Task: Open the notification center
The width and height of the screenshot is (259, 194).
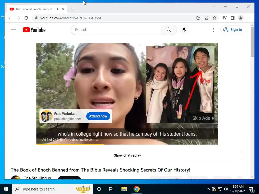Action: click(251, 189)
